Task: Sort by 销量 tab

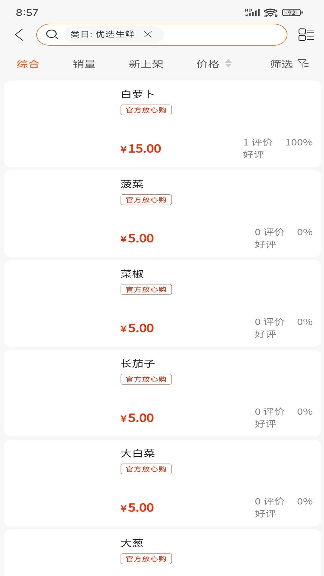Action: (84, 64)
